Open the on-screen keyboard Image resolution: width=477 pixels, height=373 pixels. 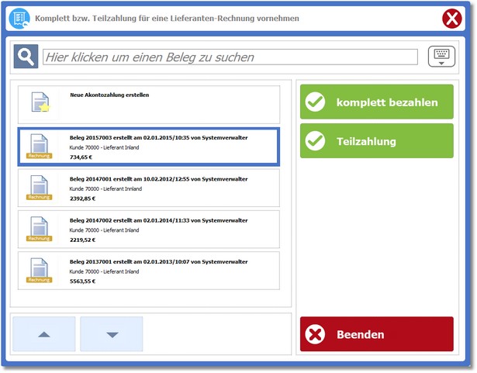441,56
